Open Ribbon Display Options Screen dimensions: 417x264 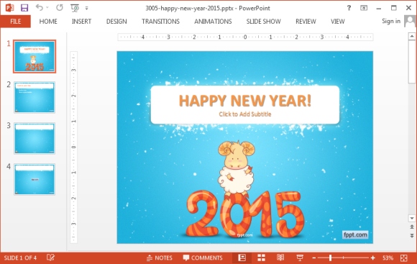tap(364, 8)
